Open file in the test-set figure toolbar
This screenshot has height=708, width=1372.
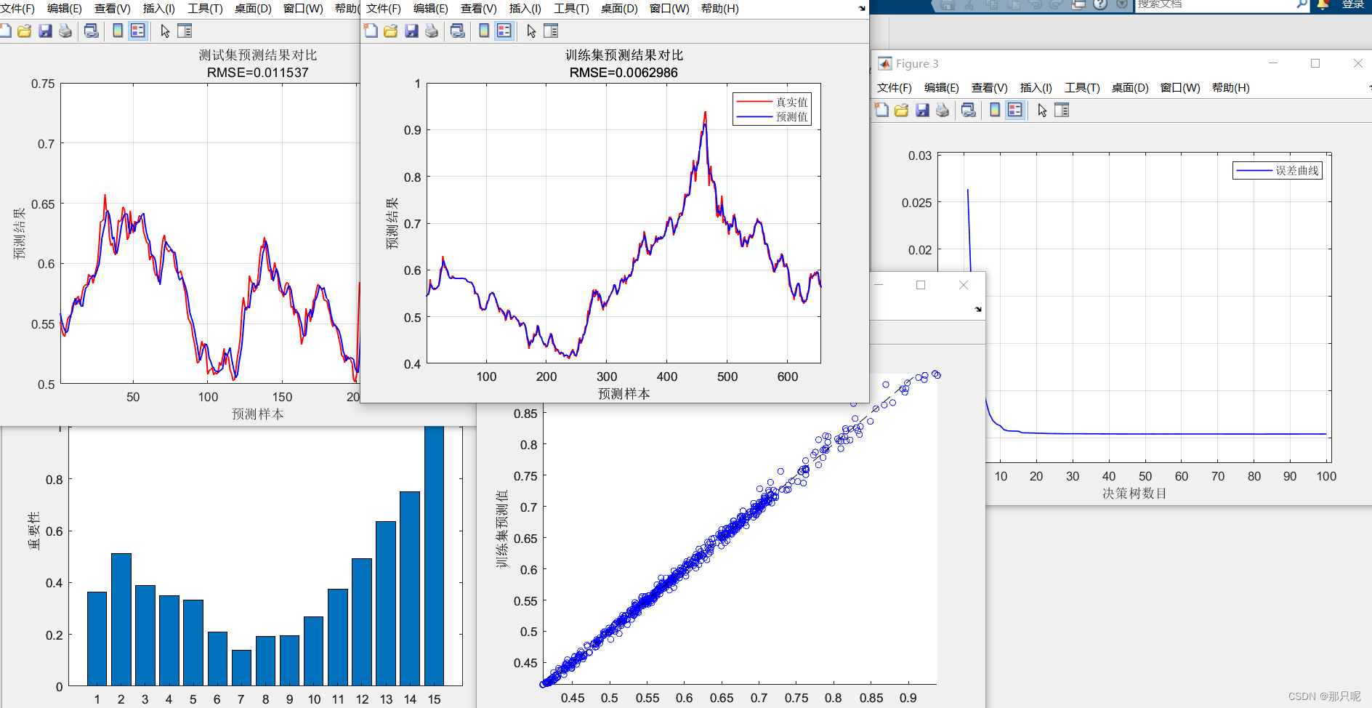tap(25, 31)
